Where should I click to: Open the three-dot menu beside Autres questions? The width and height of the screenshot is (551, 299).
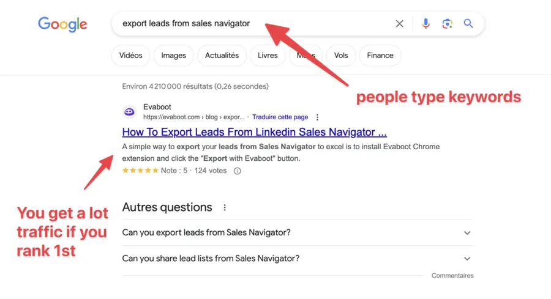click(225, 208)
